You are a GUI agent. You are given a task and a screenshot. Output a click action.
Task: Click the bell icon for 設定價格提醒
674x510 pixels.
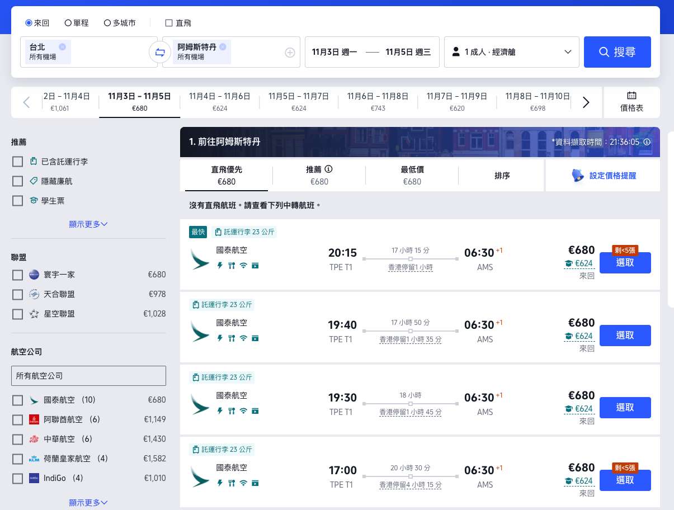(577, 175)
